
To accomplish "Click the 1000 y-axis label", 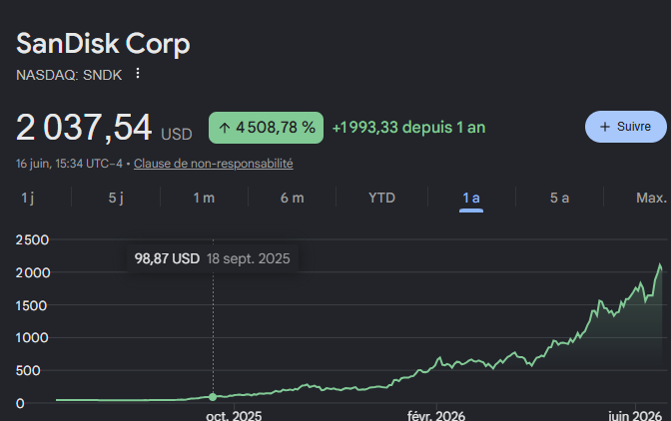I will click(32, 338).
